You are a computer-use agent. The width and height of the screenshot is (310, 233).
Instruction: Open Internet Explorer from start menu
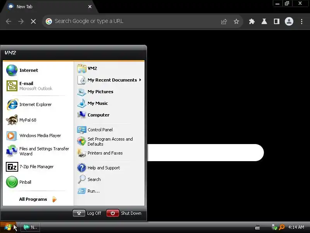[x=29, y=104]
